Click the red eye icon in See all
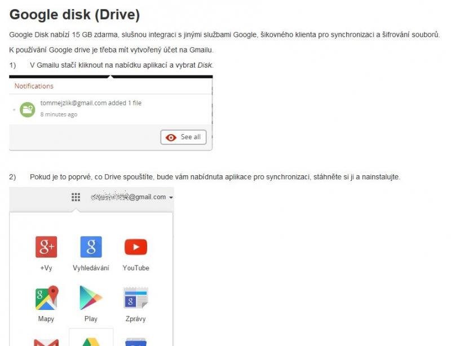This screenshot has width=451, height=346. pos(171,137)
